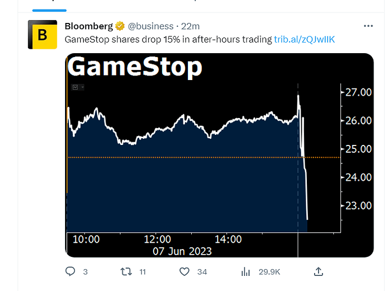Retweet the Bloomberg GameStop post
This screenshot has width=387, height=291.
pos(126,272)
